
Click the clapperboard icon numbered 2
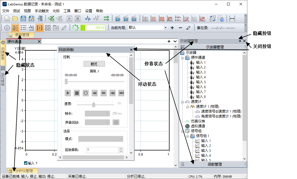point(126,18)
